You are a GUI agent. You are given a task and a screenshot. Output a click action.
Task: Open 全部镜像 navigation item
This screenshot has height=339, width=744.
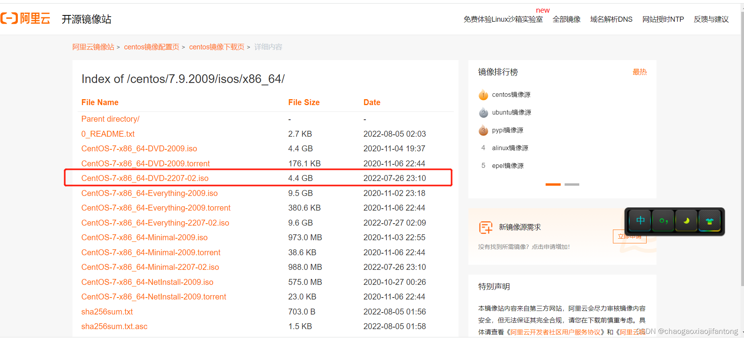pyautogui.click(x=567, y=19)
